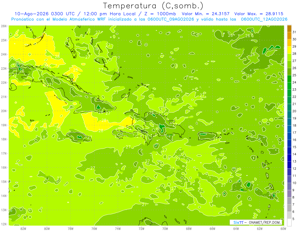Click the legend scale value 7

point(293,204)
